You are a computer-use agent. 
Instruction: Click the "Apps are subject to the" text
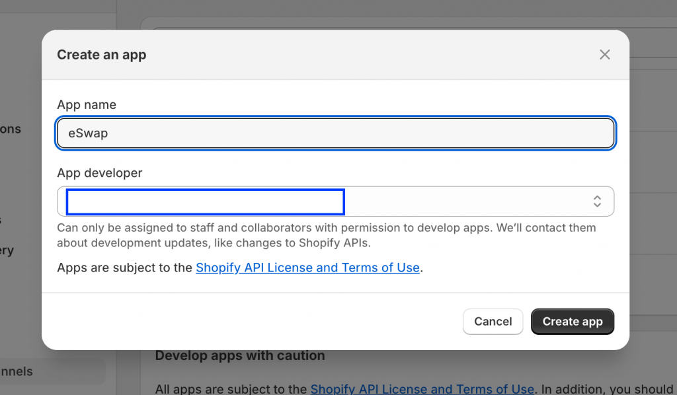click(x=126, y=268)
